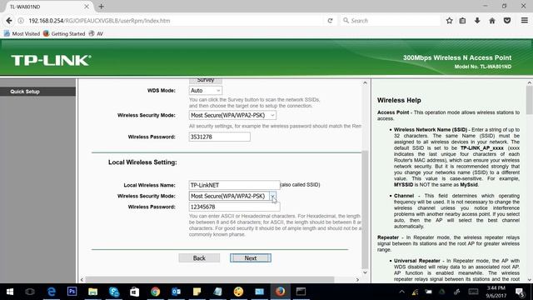
Task: Open the downloads arrow icon
Action: (x=477, y=21)
